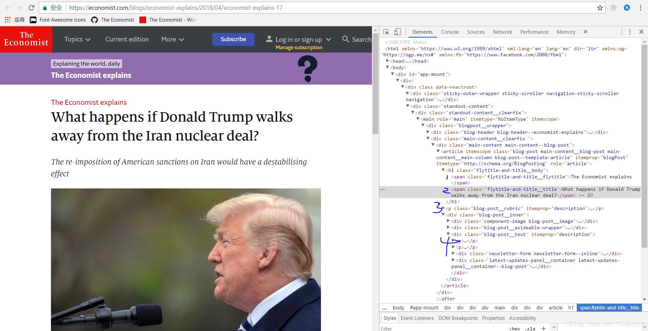Expand the component-image blog-post__image div
648x331 pixels.
[448, 221]
